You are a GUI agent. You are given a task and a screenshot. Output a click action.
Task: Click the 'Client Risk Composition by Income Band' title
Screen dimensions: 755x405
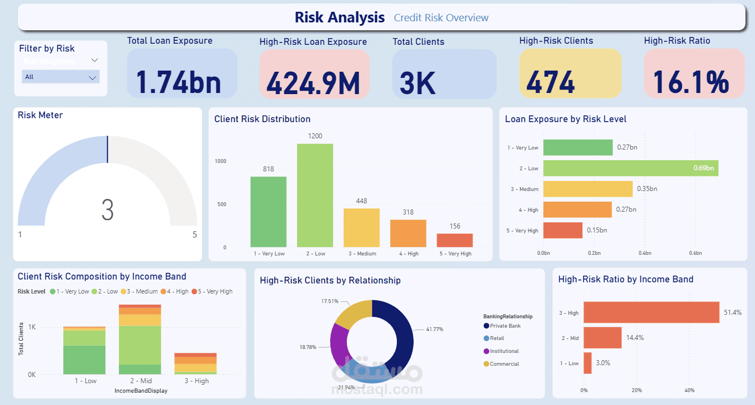[102, 276]
